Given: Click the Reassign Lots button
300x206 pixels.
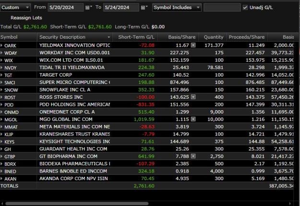Looking at the screenshot, I should click(x=26, y=18).
